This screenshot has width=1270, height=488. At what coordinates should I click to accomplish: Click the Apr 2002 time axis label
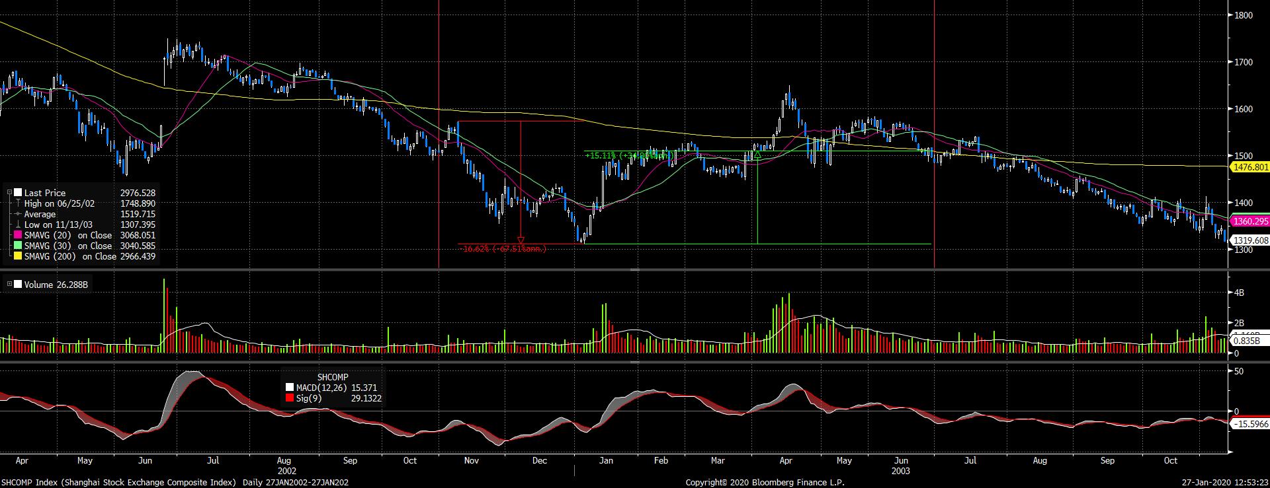click(21, 460)
